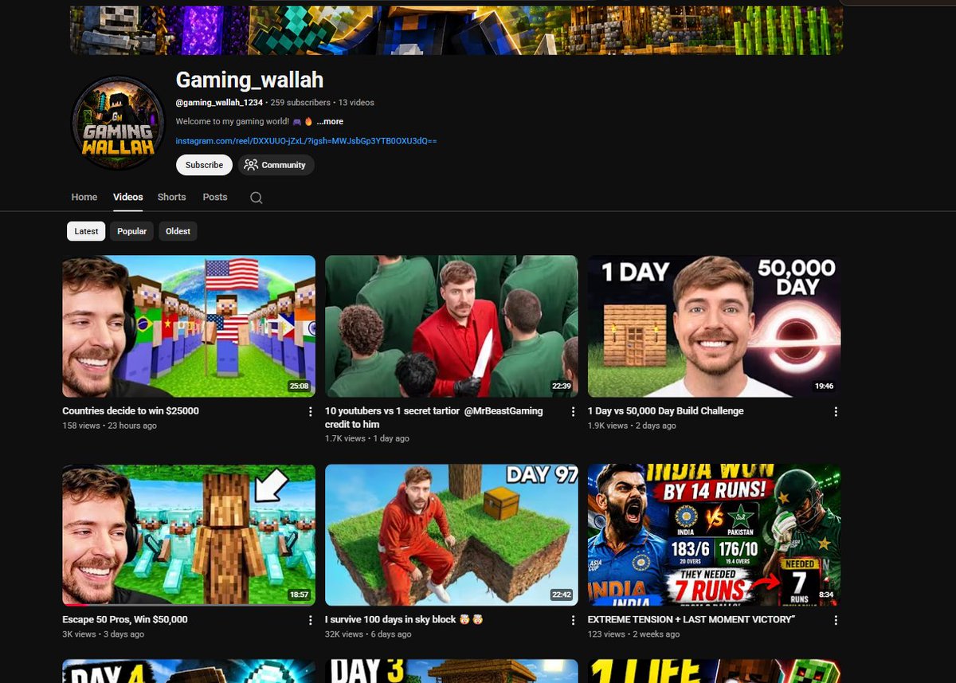Open options menu for EXTREME TENSION video
Image resolution: width=956 pixels, height=683 pixels.
836,620
